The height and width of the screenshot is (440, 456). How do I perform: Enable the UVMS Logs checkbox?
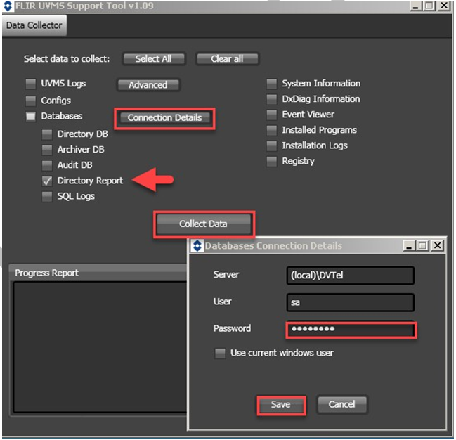point(30,84)
